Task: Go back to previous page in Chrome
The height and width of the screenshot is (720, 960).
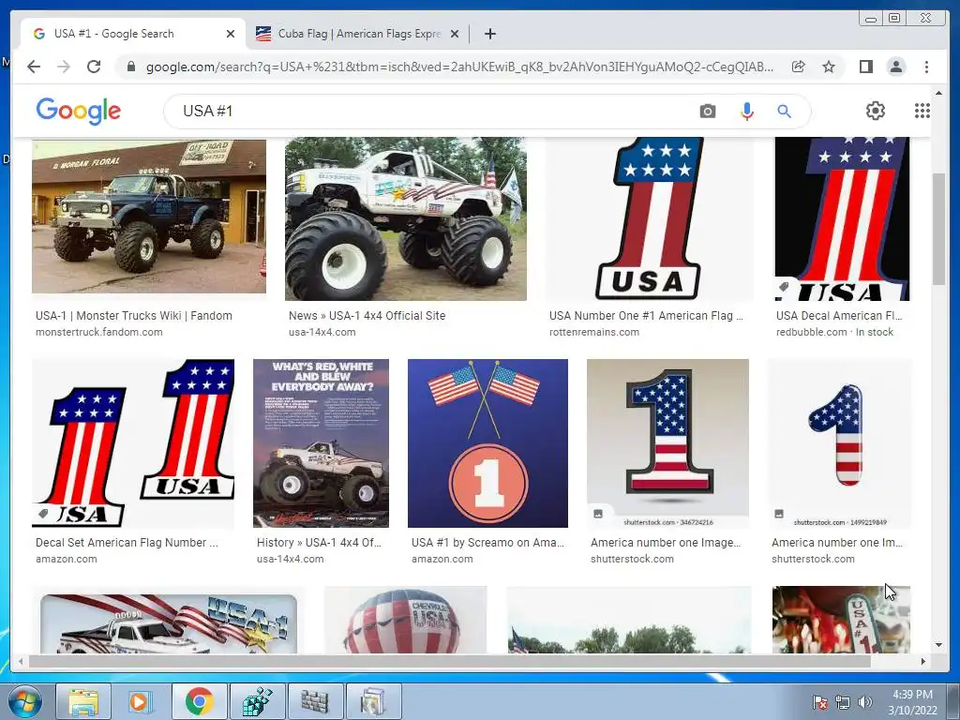Action: click(x=34, y=67)
